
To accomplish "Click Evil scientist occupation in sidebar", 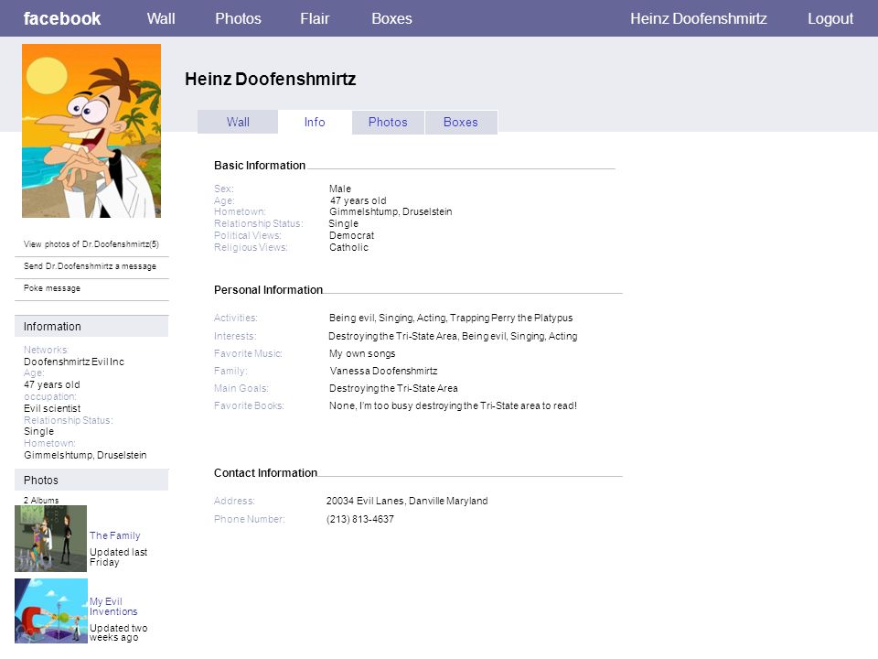I will tap(52, 408).
